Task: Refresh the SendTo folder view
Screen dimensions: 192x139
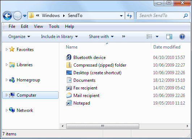Action: click(x=129, y=16)
